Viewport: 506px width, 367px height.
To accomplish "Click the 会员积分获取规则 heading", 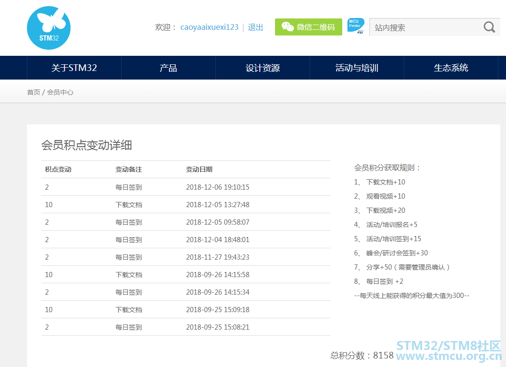I will 387,168.
